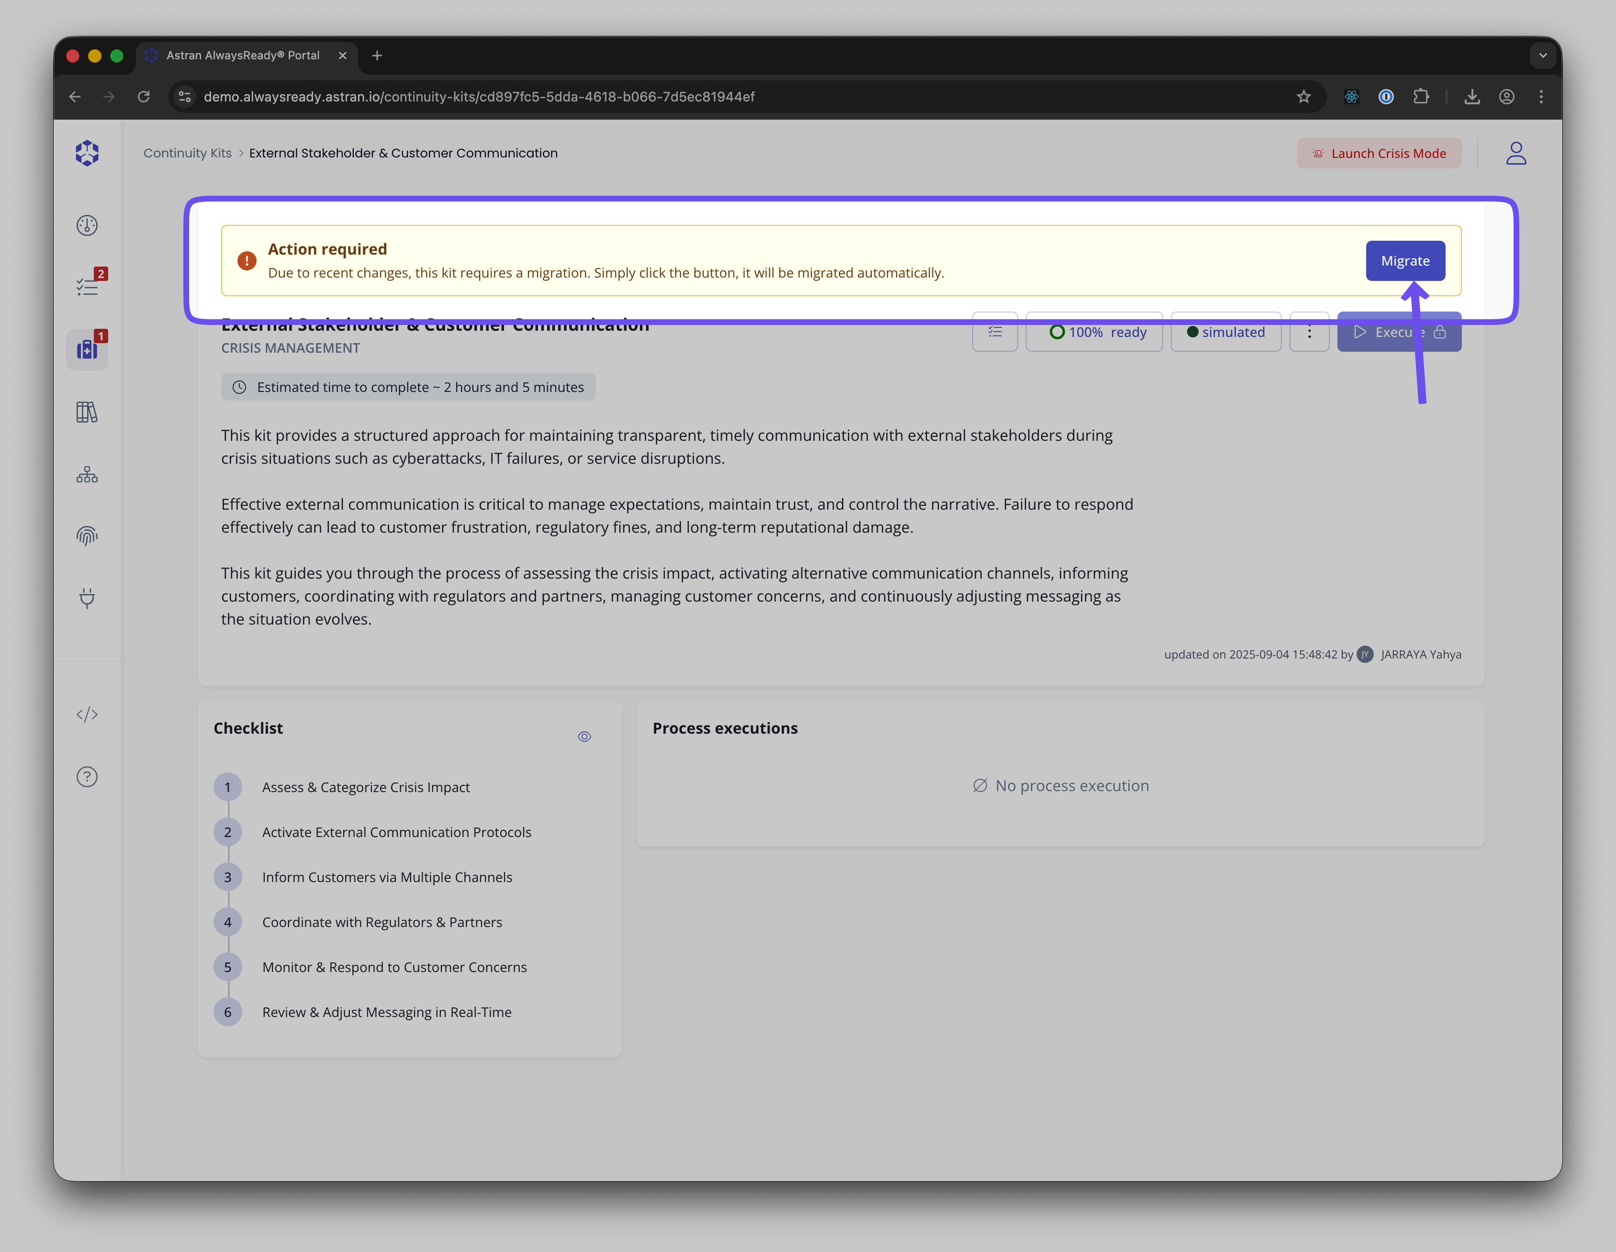Open the user profile menu icon
The height and width of the screenshot is (1252, 1616).
click(1515, 153)
